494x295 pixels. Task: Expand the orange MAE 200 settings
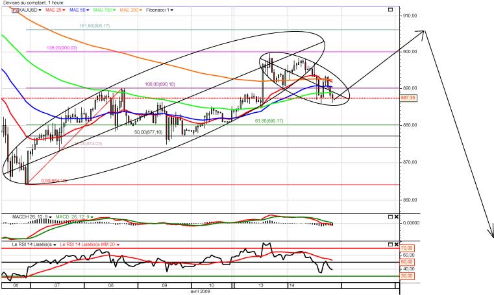click(x=141, y=11)
